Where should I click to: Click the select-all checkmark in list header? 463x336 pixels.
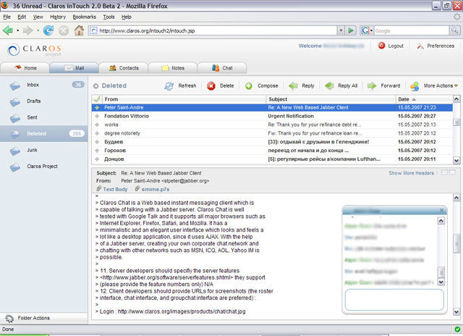point(96,99)
